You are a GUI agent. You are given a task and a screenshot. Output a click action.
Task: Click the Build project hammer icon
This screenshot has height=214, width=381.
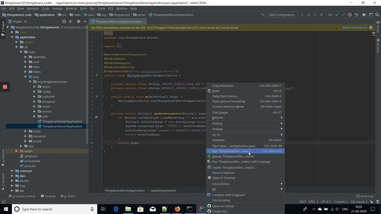263,15
